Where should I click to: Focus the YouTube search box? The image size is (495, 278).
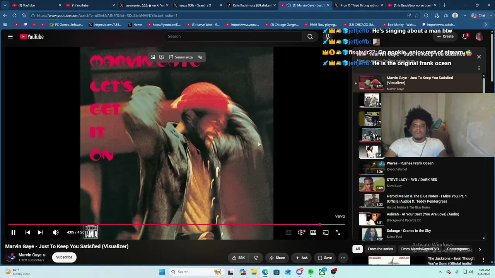[x=233, y=36]
